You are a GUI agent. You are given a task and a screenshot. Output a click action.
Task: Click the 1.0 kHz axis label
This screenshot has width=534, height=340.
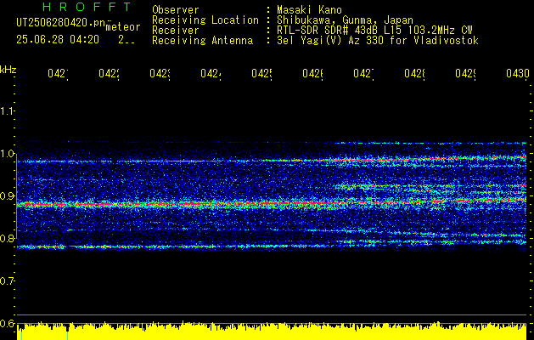[7, 154]
